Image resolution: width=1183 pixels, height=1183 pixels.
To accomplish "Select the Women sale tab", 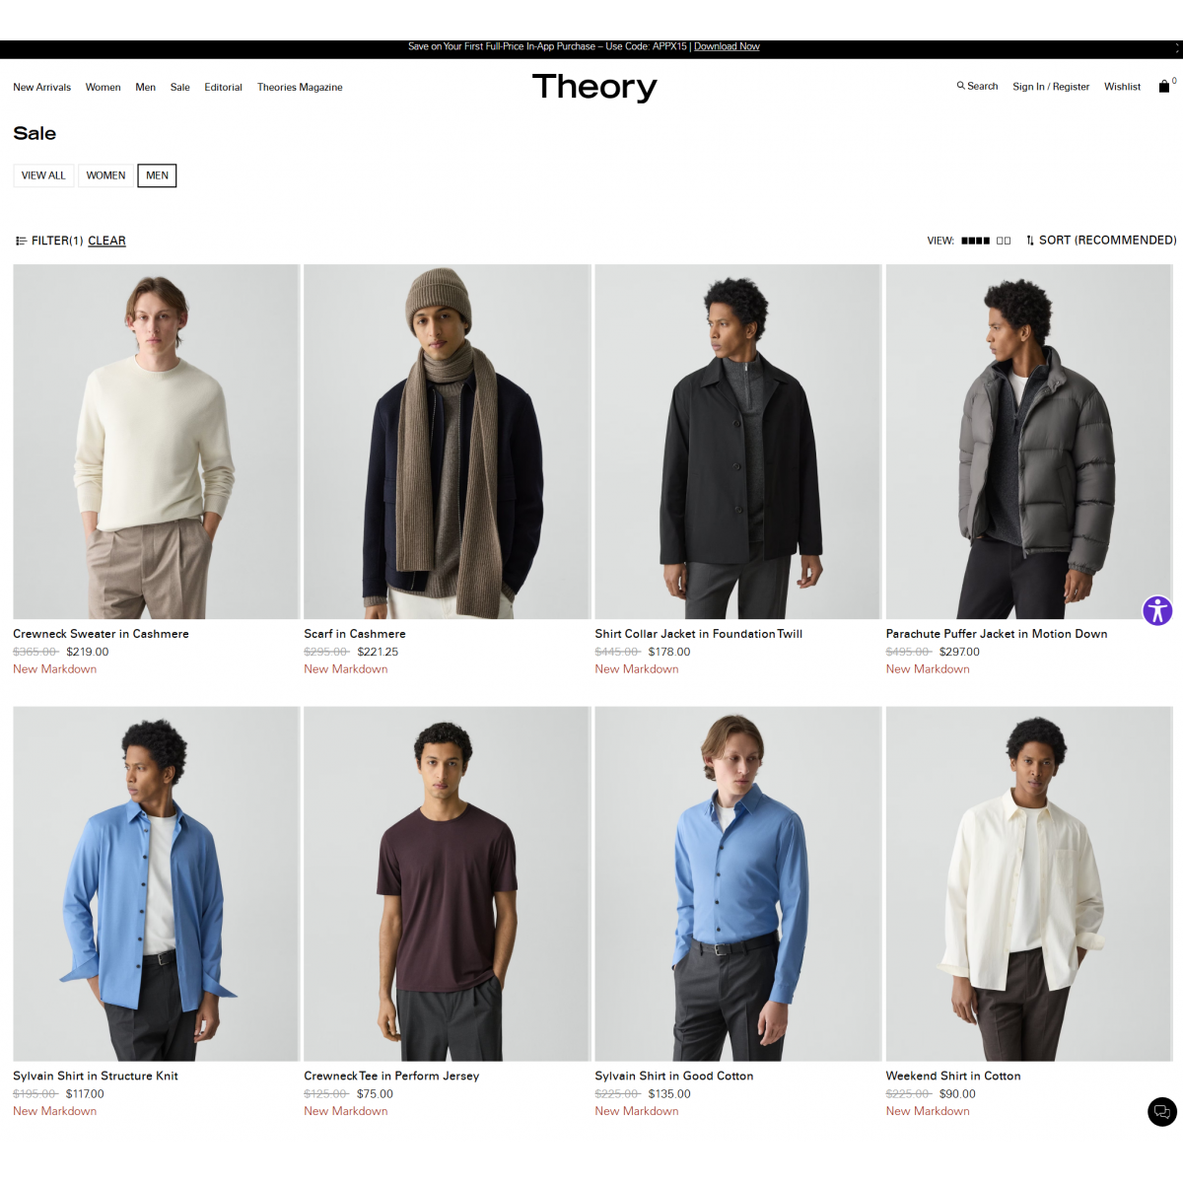I will (x=105, y=175).
